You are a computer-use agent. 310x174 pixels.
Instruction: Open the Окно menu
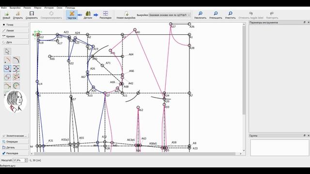[x=59, y=8]
